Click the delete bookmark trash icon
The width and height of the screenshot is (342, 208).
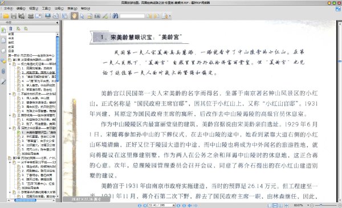[11, 28]
